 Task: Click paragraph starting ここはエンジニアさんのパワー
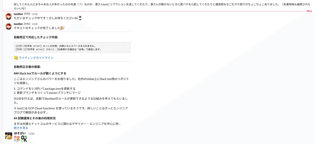coord(71,81)
